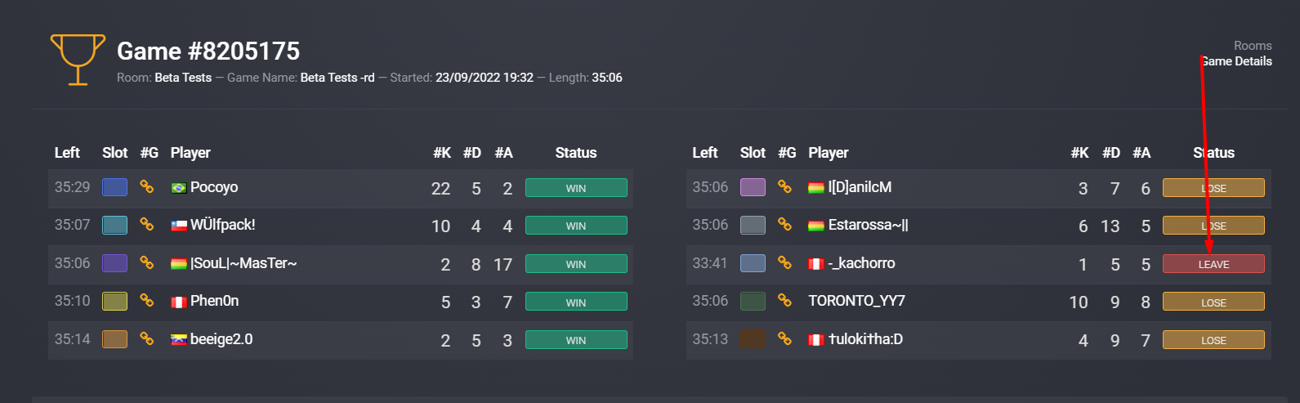Viewport: 1300px width, 403px height.
Task: Select Pocoyo's blue slot color swatch
Action: tap(114, 187)
